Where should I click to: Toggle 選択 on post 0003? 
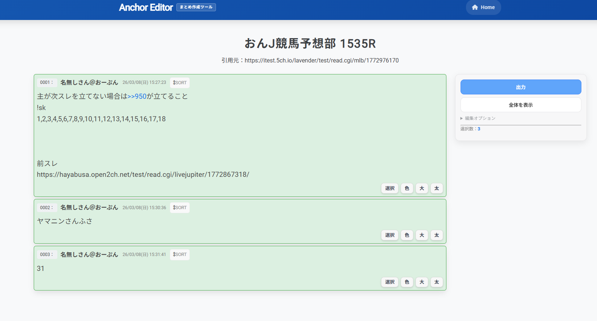tap(390, 282)
